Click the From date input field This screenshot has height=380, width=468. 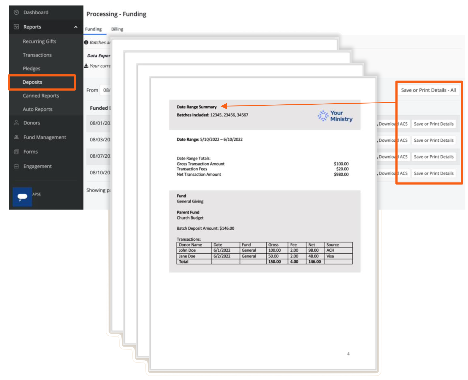coord(106,90)
